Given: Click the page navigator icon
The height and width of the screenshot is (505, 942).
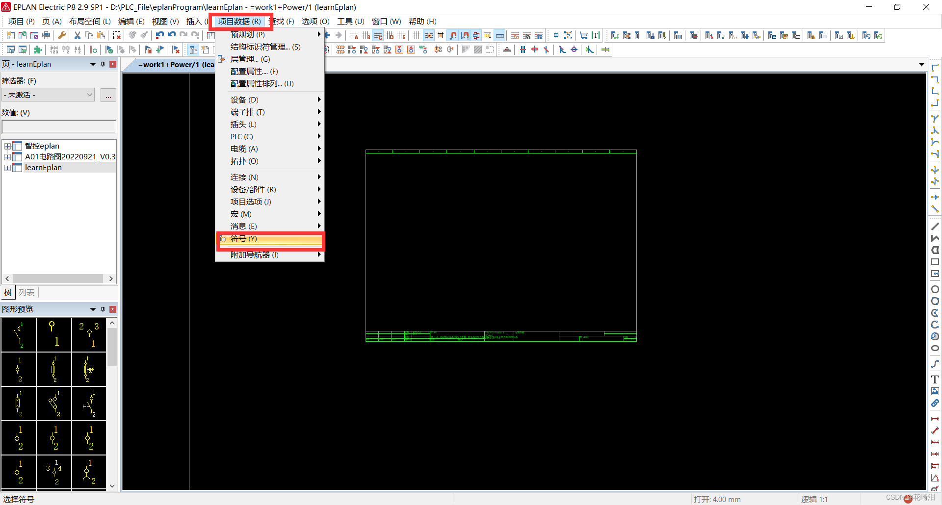Looking at the screenshot, I should tap(193, 50).
